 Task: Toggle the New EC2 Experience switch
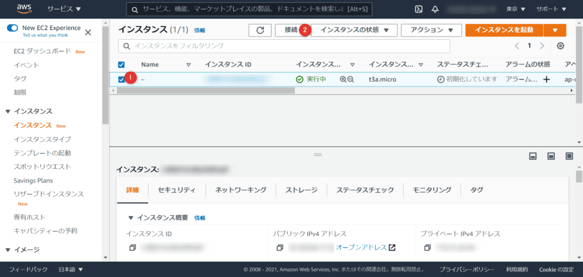pos(13,28)
